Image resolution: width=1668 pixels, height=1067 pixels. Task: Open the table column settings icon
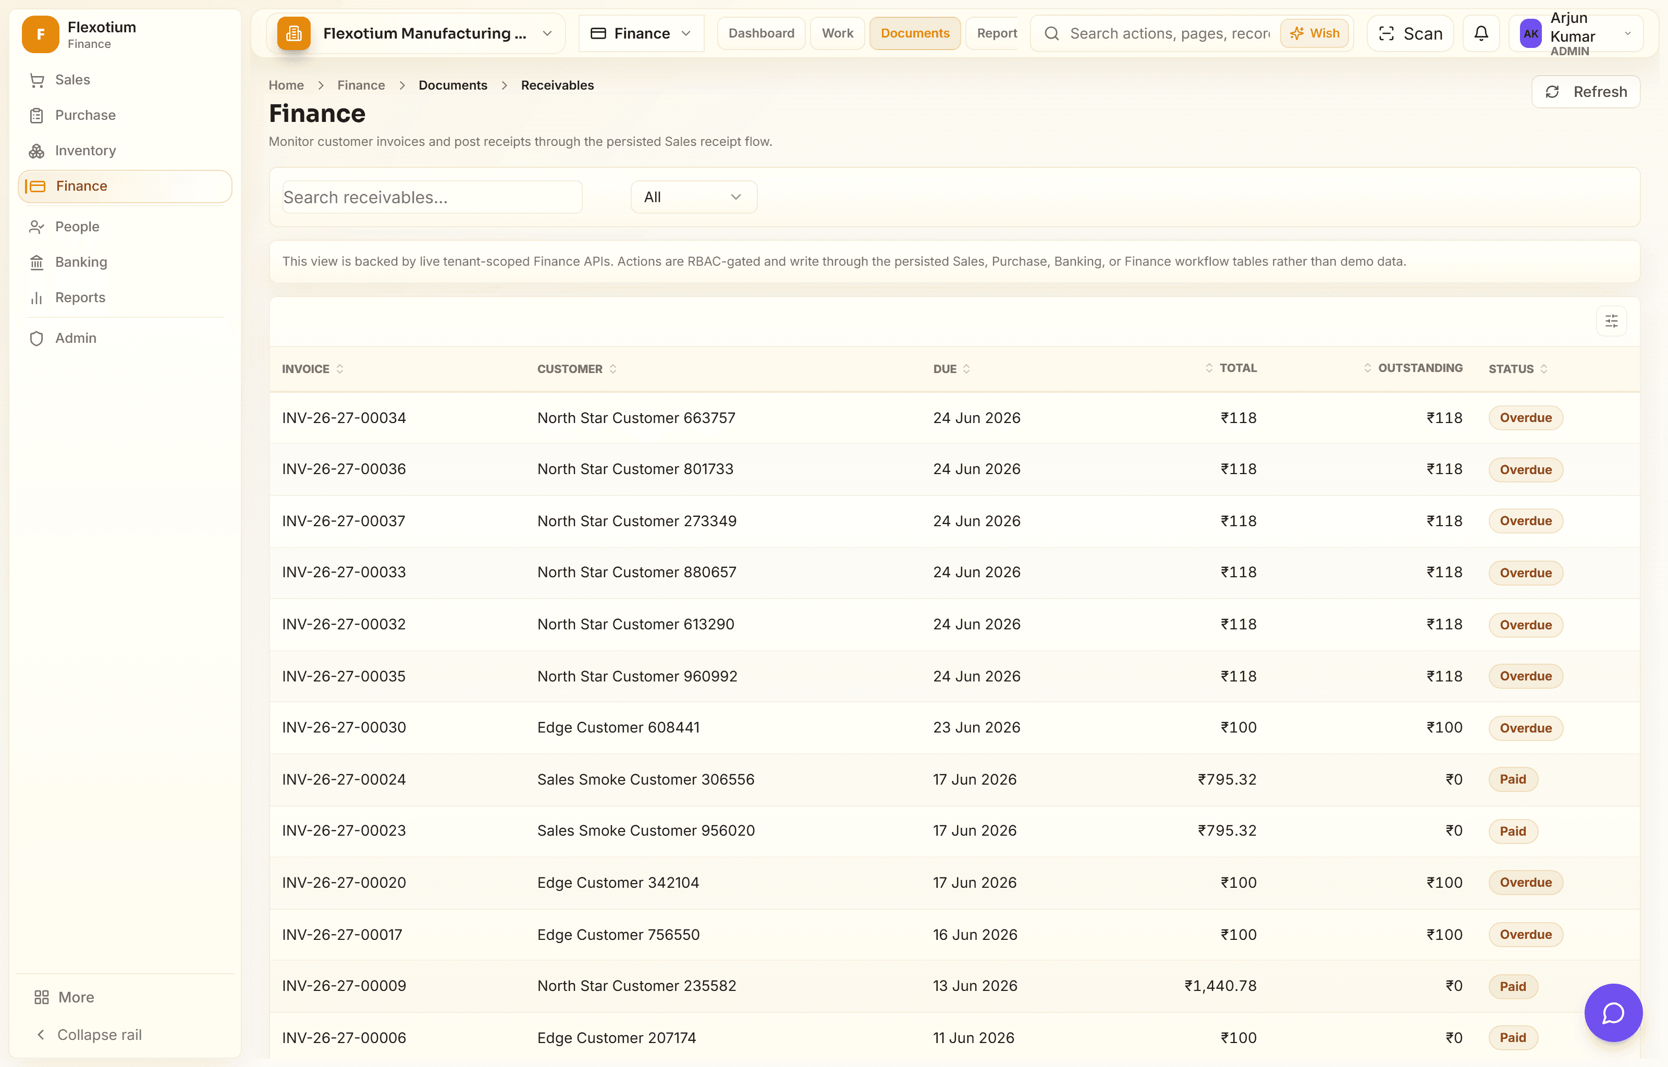pyautogui.click(x=1611, y=321)
